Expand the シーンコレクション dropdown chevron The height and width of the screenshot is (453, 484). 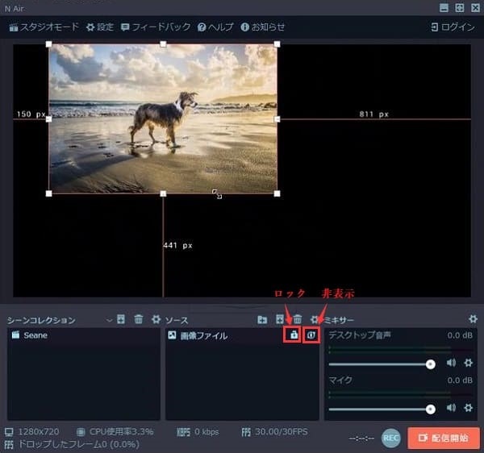pyautogui.click(x=109, y=321)
